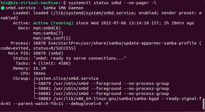Screen dimensions: 205x112
Task: Click the shell prompt h2s@h2s-virtual-machine
Action: click(29, 3)
